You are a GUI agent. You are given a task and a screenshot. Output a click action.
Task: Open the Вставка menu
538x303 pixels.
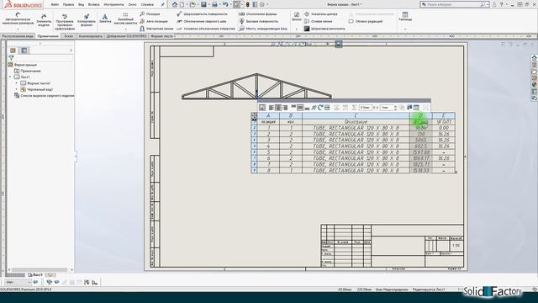pyautogui.click(x=93, y=5)
